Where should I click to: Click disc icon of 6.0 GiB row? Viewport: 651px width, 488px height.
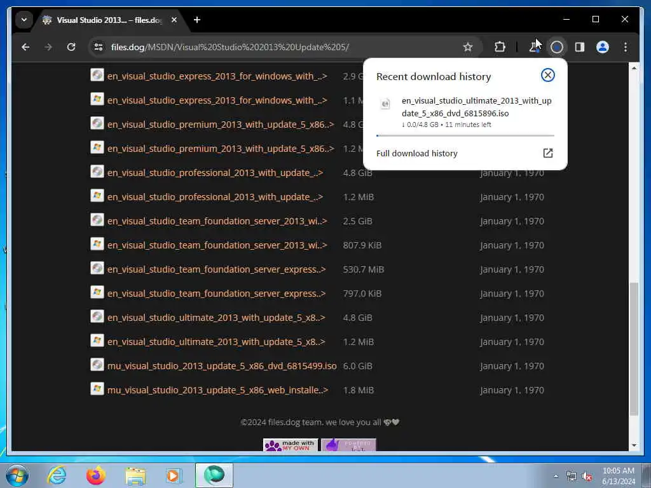[97, 364]
